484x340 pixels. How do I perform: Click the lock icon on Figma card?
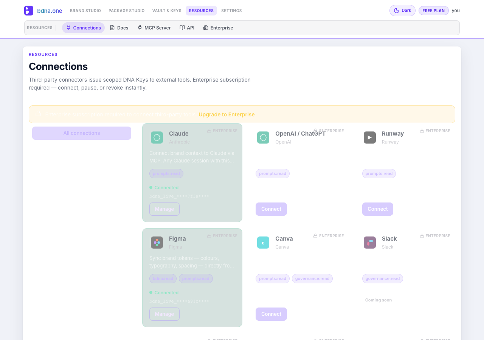pos(209,236)
